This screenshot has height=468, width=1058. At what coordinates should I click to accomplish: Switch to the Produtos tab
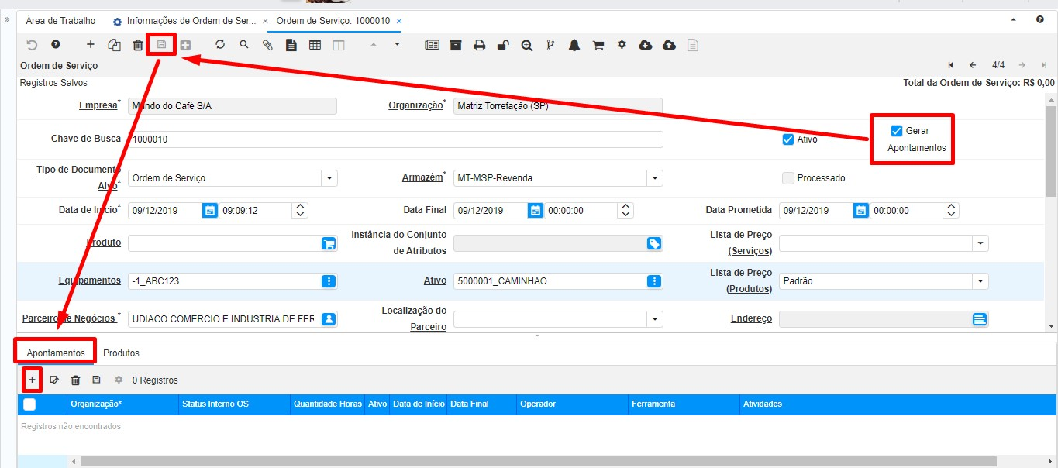pos(121,353)
